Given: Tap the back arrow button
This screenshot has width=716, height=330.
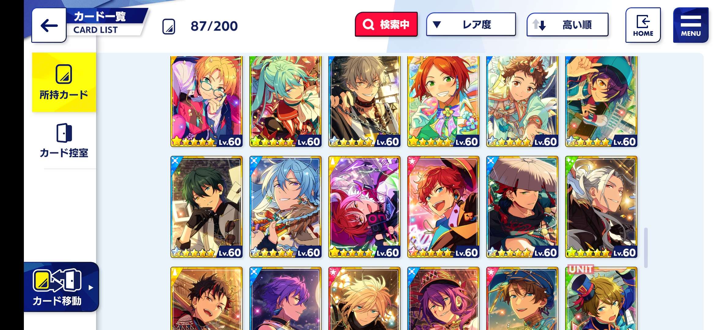Looking at the screenshot, I should (49, 25).
